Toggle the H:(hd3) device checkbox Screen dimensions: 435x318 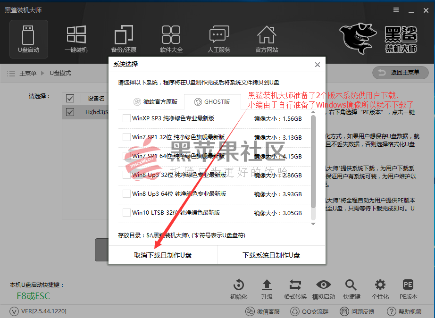click(x=70, y=112)
